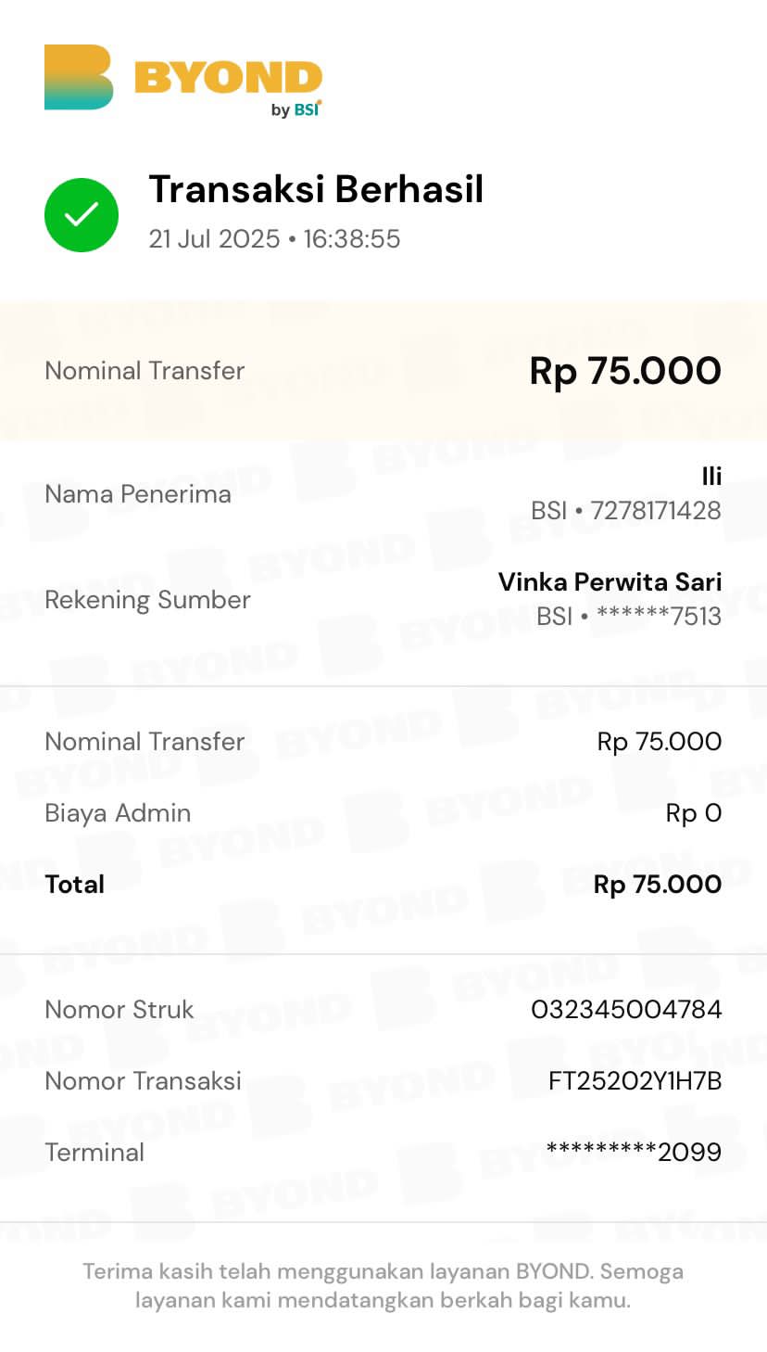This screenshot has width=767, height=1352.
Task: Click the highlighted "Nominal Transfer" label
Action: point(145,371)
